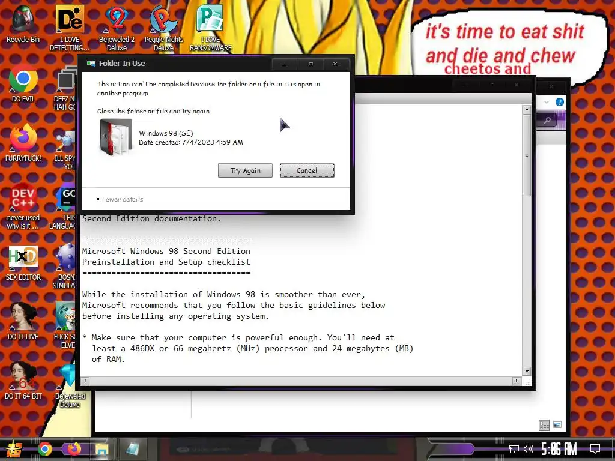The image size is (615, 461).
Task: Switch to Notepad on the taskbar
Action: pyautogui.click(x=133, y=449)
